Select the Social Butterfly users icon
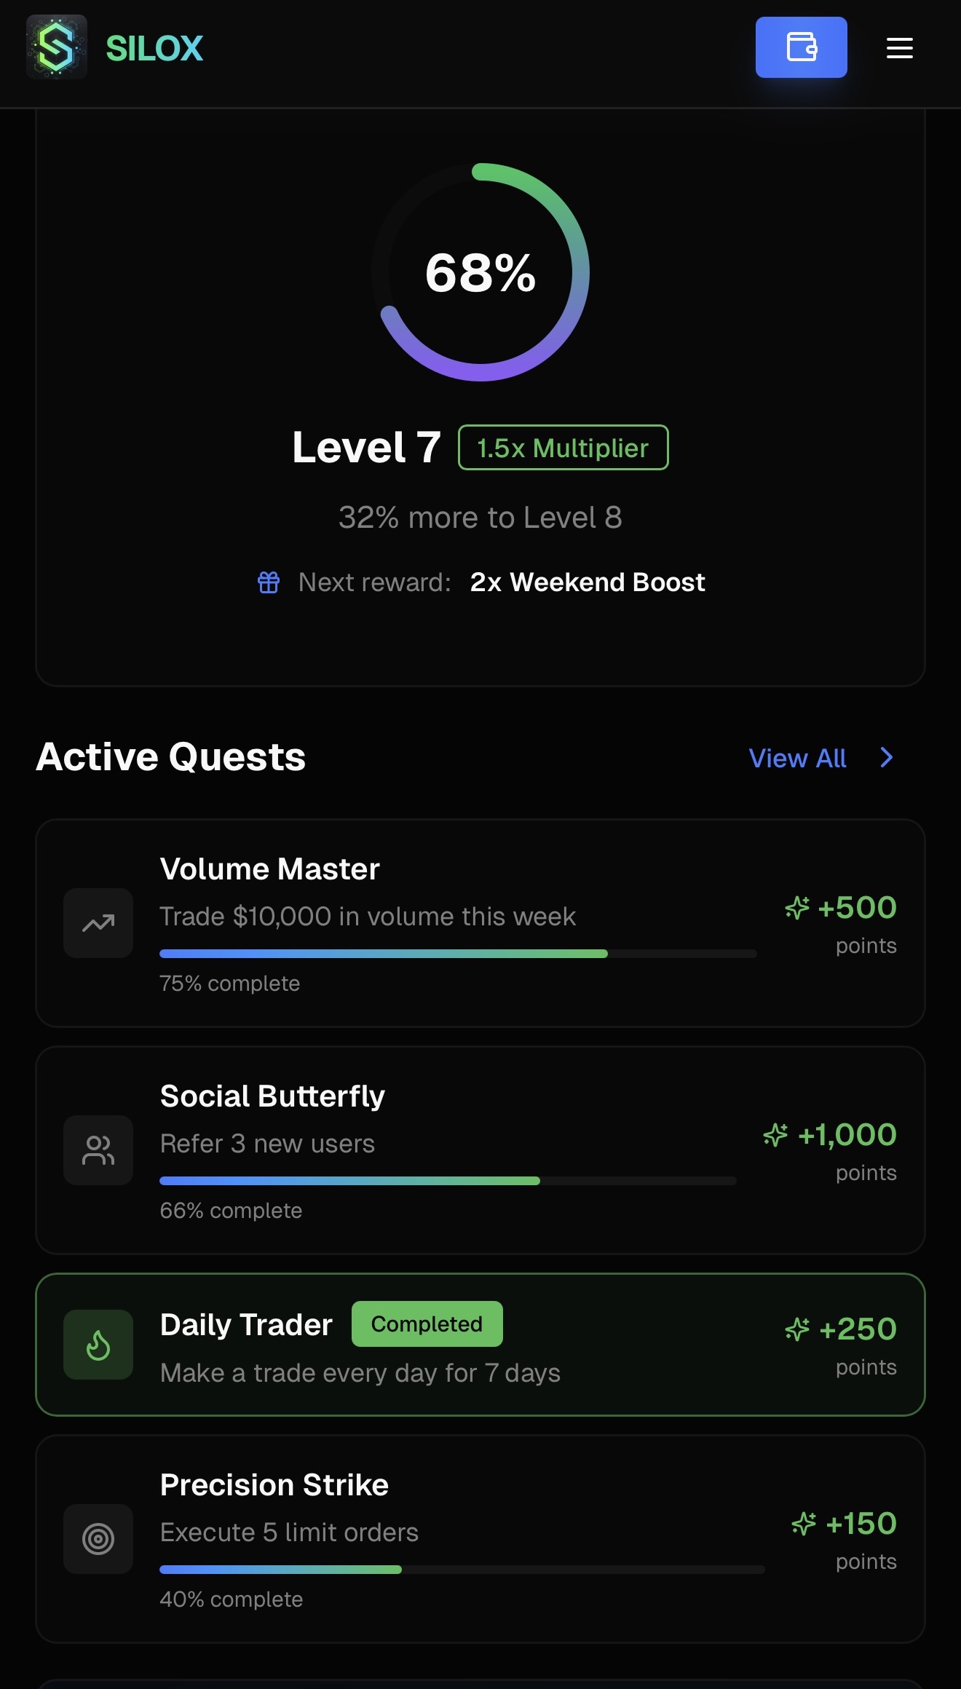Image resolution: width=961 pixels, height=1689 pixels. coord(98,1150)
